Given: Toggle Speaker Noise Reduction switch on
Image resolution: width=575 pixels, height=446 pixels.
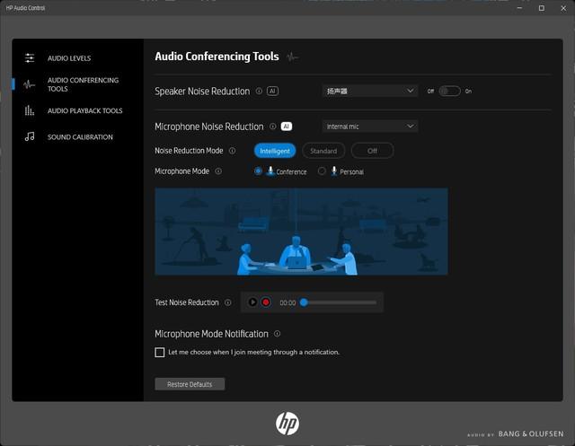Looking at the screenshot, I should pyautogui.click(x=449, y=91).
